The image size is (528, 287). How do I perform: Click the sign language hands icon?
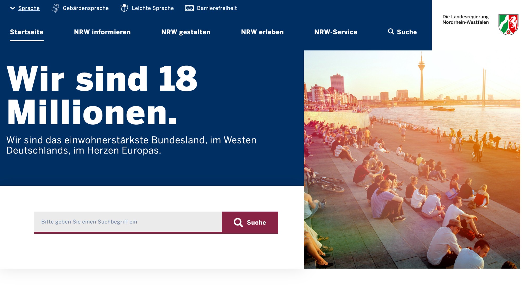(55, 8)
